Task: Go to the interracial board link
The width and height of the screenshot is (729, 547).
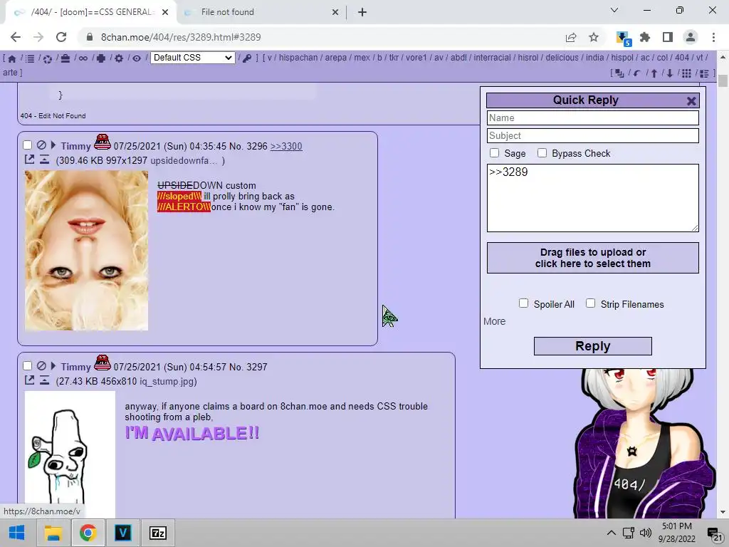Action: tap(493, 58)
